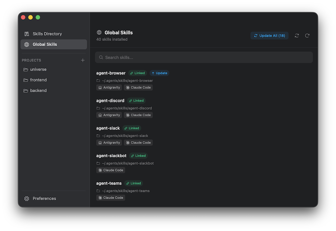
Task: Select the agent-slack skill name
Action: click(x=108, y=128)
